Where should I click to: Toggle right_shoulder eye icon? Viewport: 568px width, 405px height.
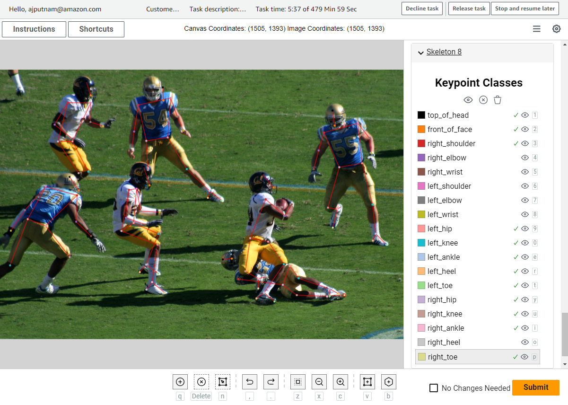[524, 143]
